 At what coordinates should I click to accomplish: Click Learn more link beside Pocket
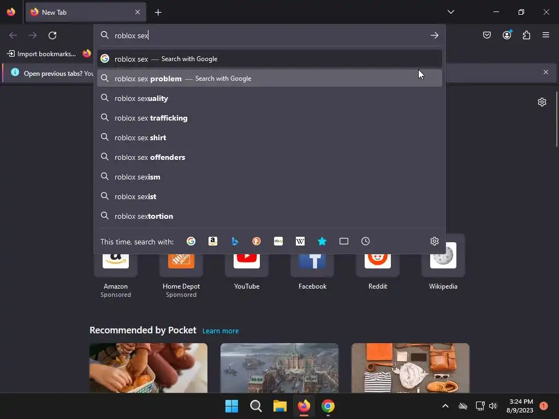(221, 331)
